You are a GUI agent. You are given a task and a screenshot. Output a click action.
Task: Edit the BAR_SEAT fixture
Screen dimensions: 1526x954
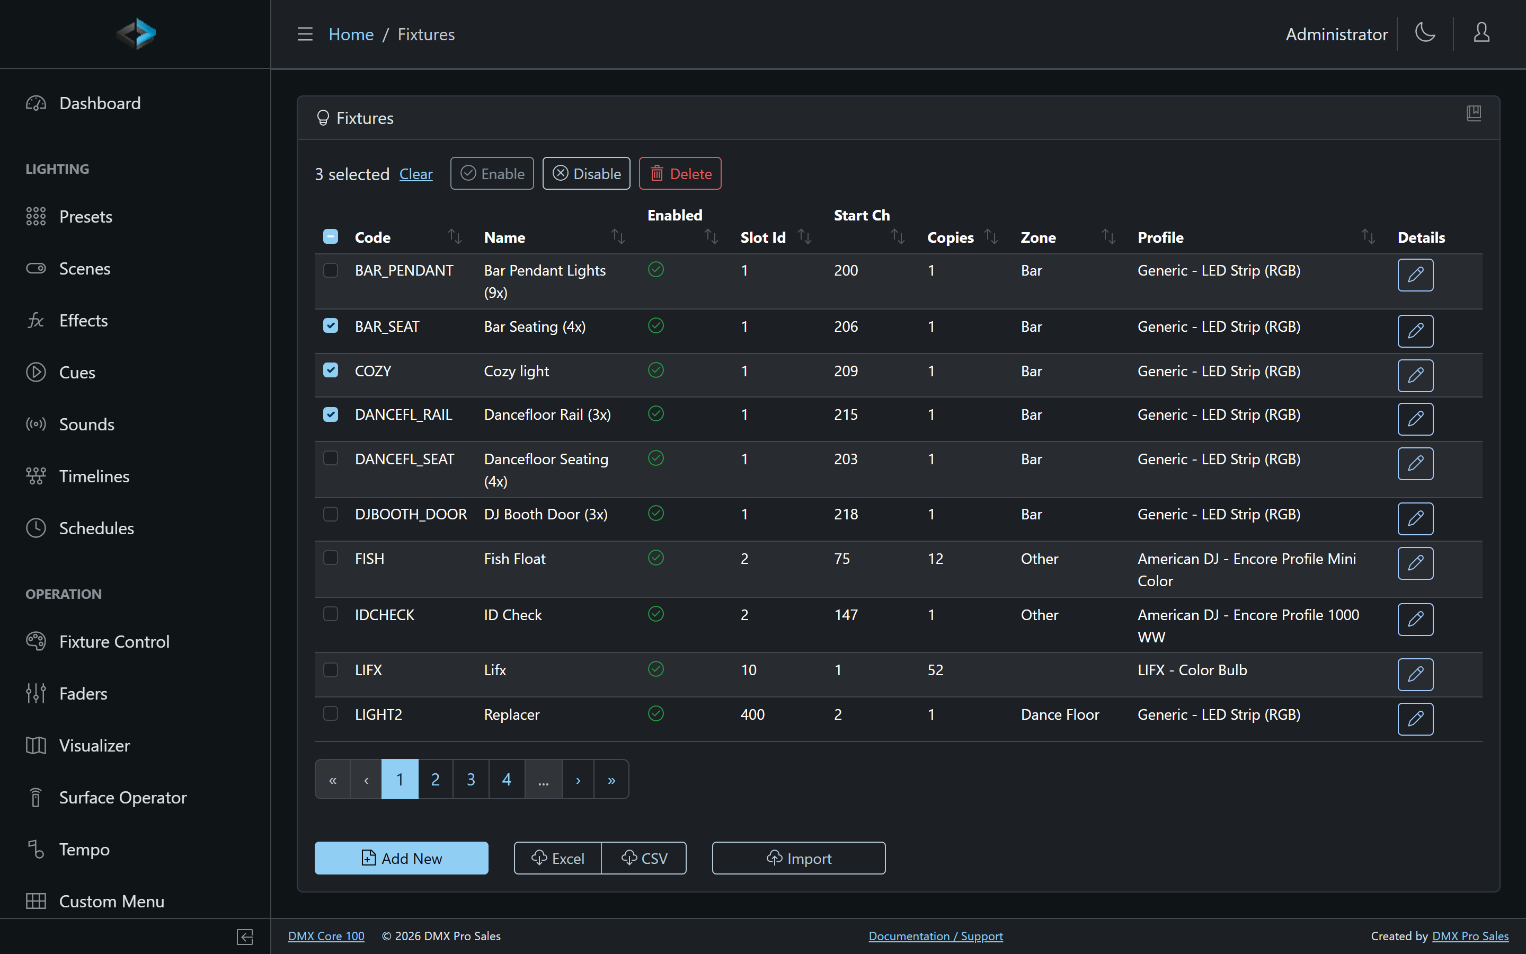click(x=1415, y=331)
